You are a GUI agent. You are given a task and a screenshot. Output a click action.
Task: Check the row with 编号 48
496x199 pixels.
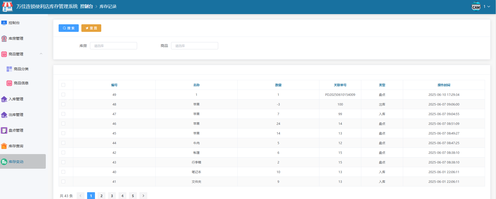pos(63,104)
